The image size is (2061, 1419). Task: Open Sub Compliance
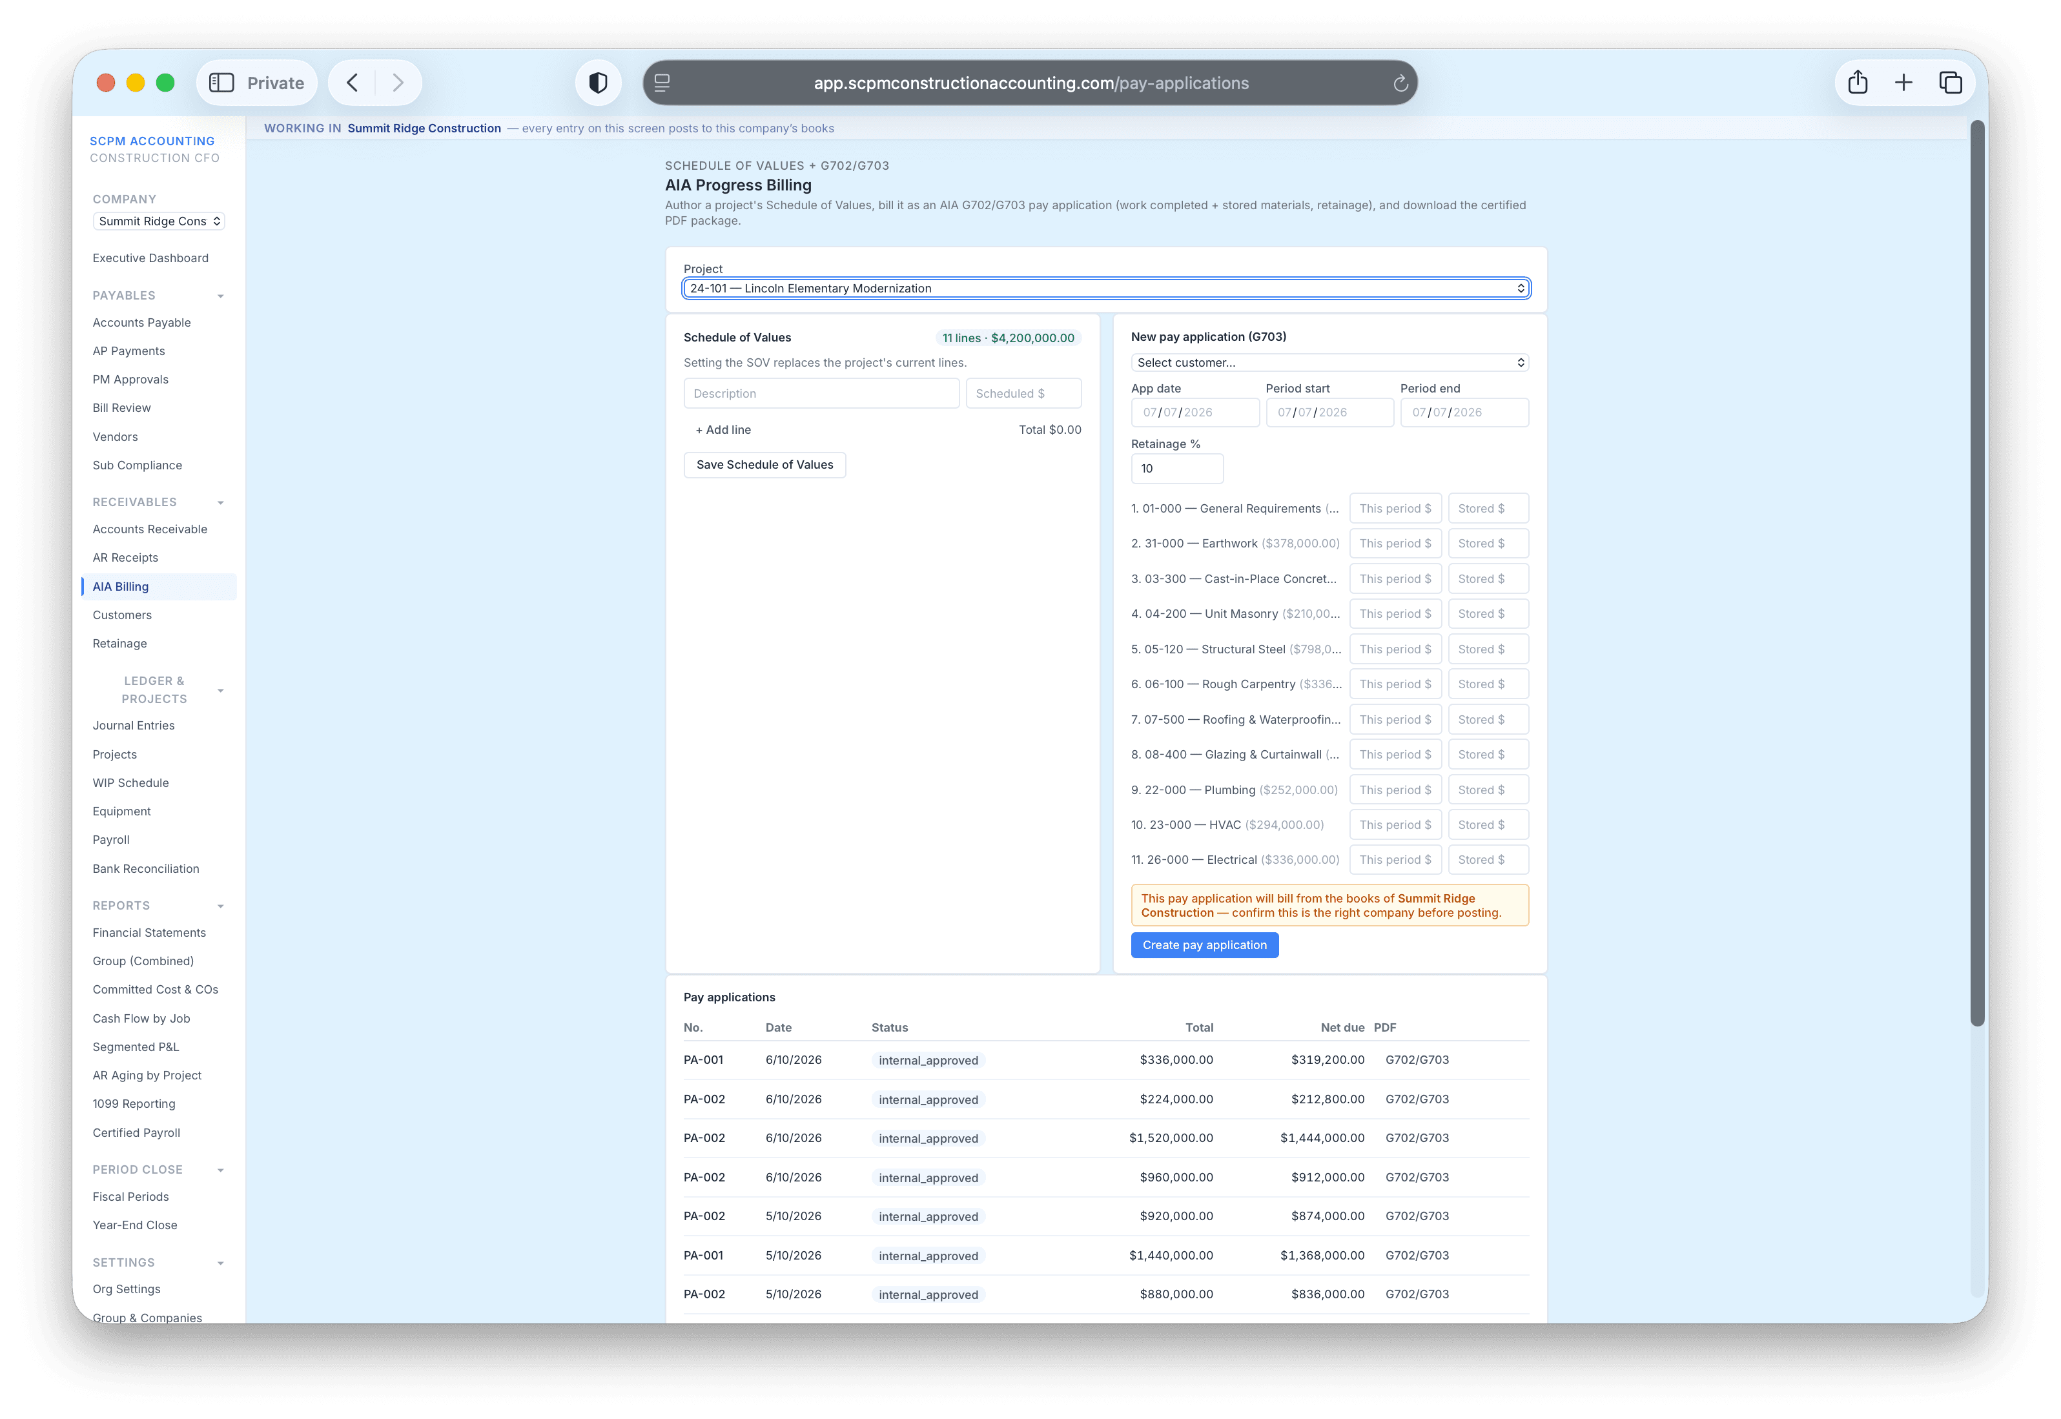[137, 465]
